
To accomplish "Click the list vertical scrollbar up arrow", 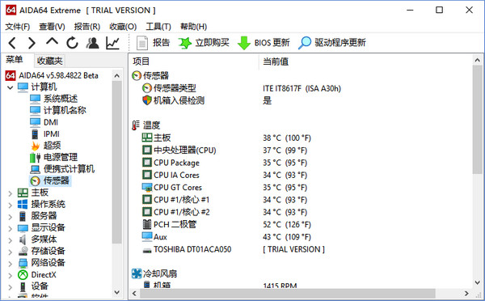I will (477, 60).
